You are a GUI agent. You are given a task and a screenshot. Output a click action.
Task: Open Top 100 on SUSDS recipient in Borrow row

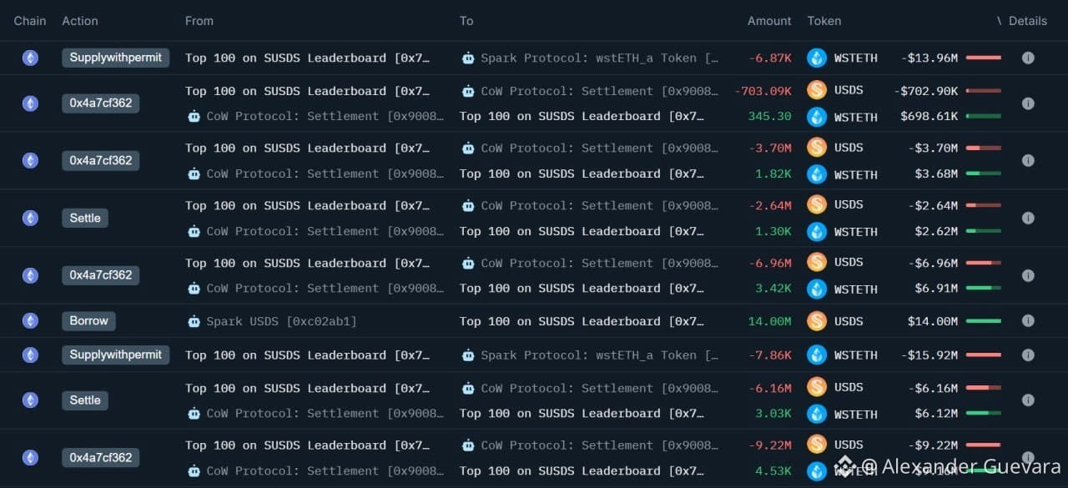(x=582, y=321)
